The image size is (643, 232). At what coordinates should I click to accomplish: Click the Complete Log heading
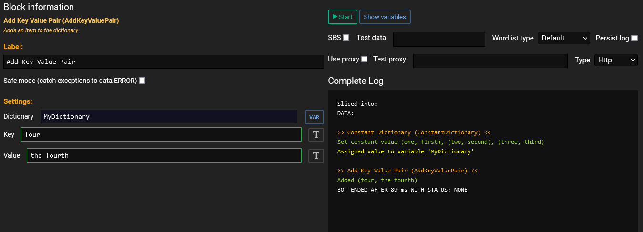tap(356, 81)
